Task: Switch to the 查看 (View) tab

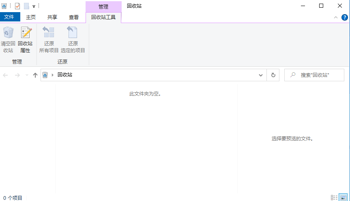Action: click(74, 17)
